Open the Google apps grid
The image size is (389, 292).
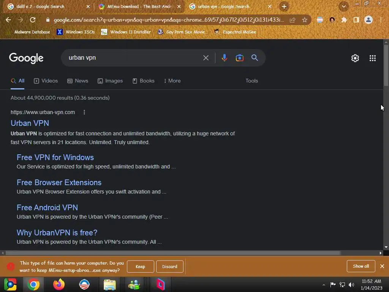[372, 58]
